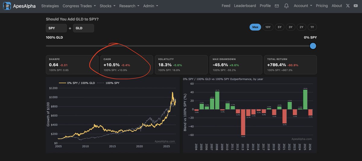Screen dimensions: 362x161
Task: Open the Pricing page
Action: [322, 6]
